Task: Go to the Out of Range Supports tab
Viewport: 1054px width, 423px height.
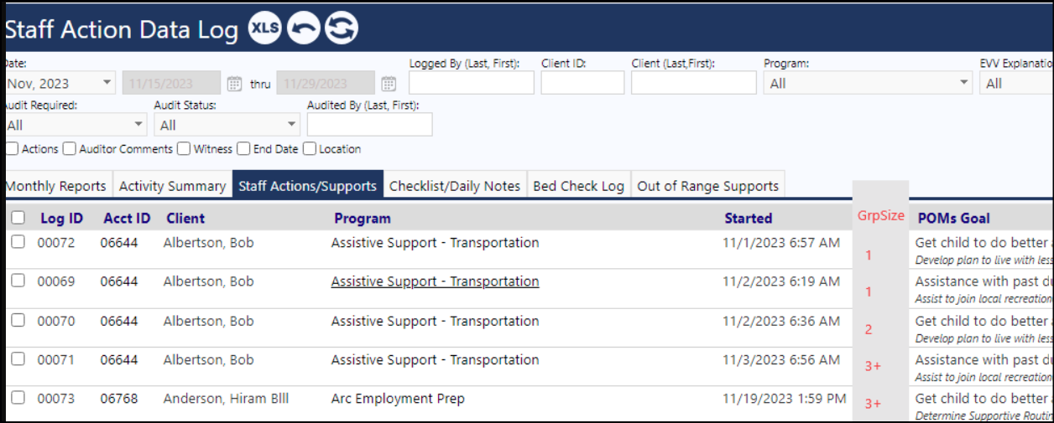Action: coord(708,186)
